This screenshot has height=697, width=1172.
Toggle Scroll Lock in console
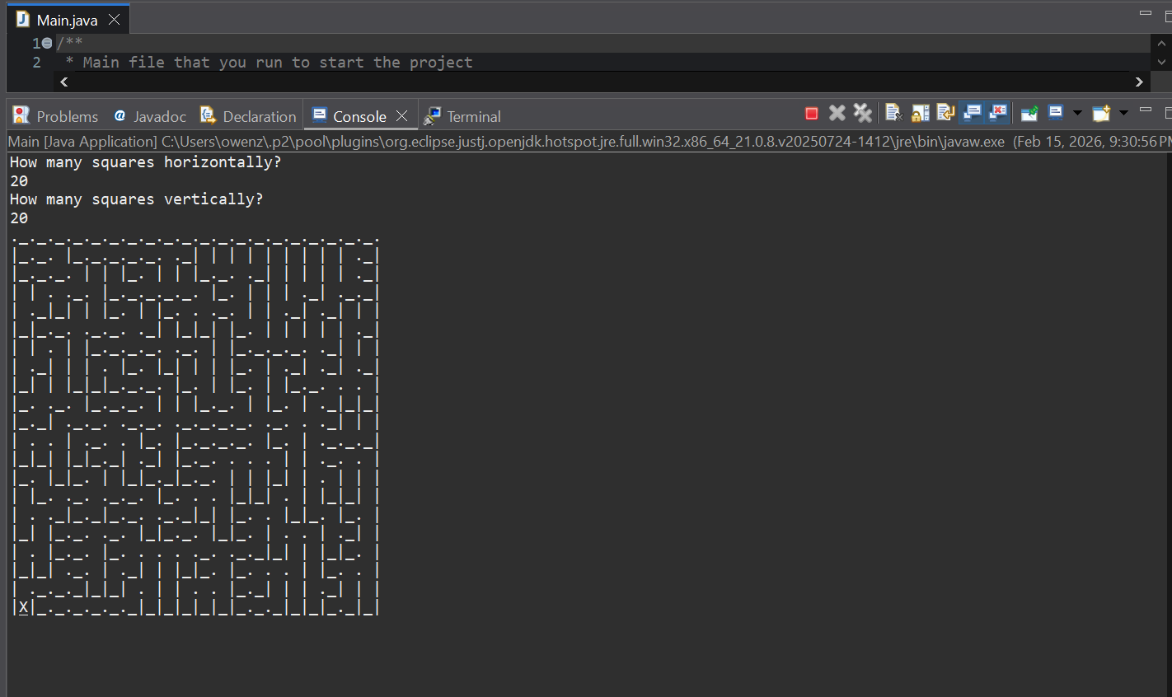coord(921,114)
